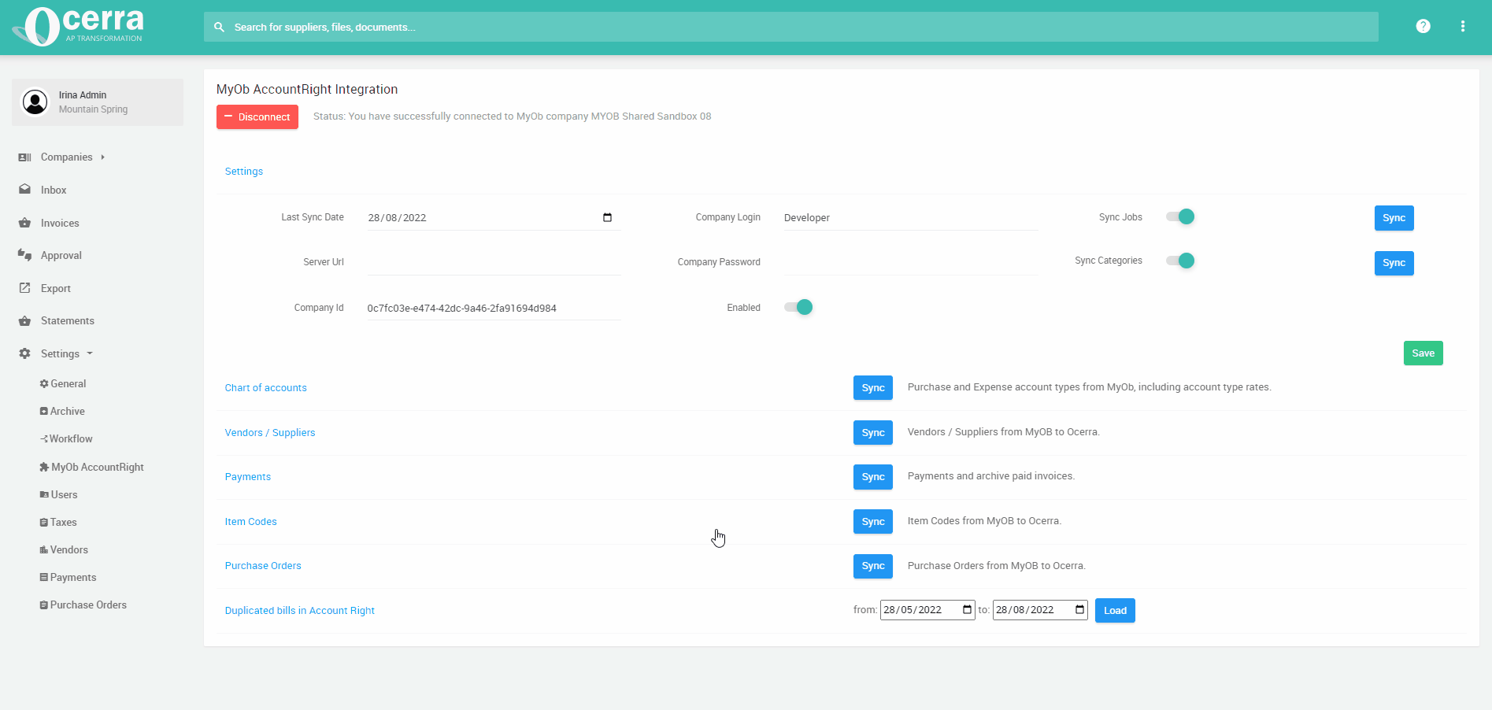
Task: Toggle the Enabled switch
Action: 798,307
